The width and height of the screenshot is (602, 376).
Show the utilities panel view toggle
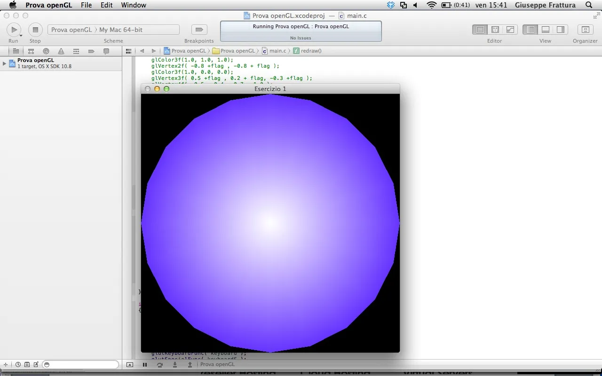[561, 29]
